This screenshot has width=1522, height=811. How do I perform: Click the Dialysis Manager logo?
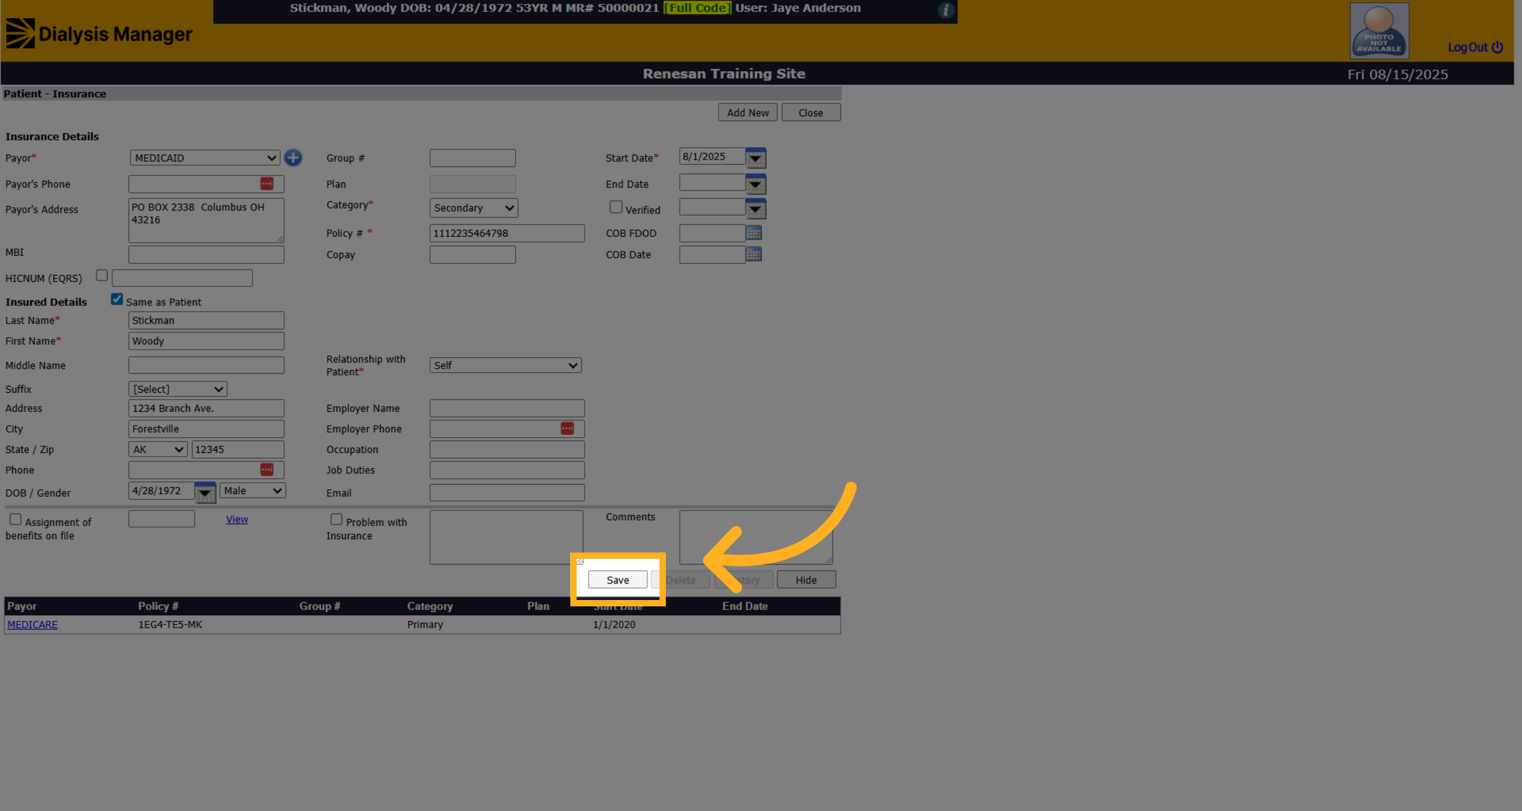pos(99,34)
